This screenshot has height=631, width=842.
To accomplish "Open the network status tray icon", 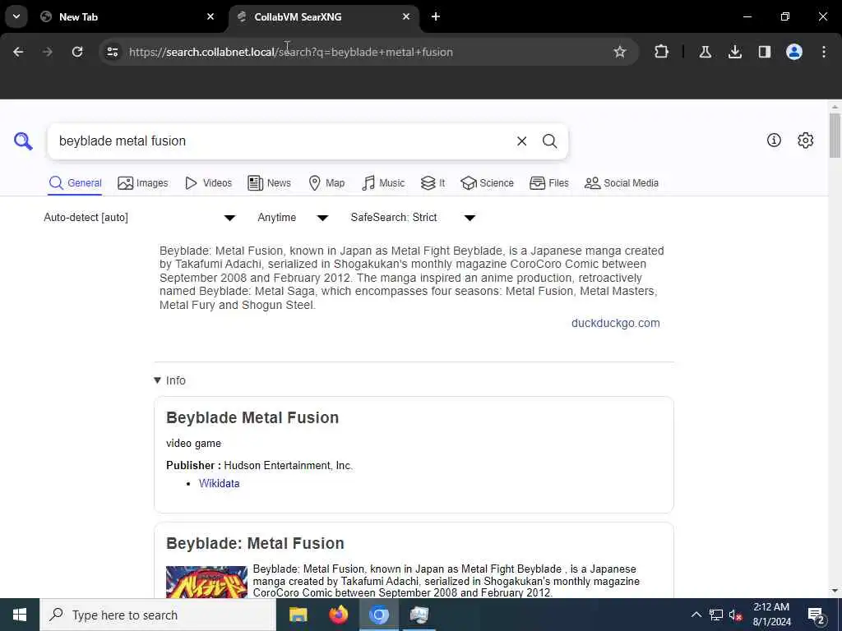I will [716, 615].
